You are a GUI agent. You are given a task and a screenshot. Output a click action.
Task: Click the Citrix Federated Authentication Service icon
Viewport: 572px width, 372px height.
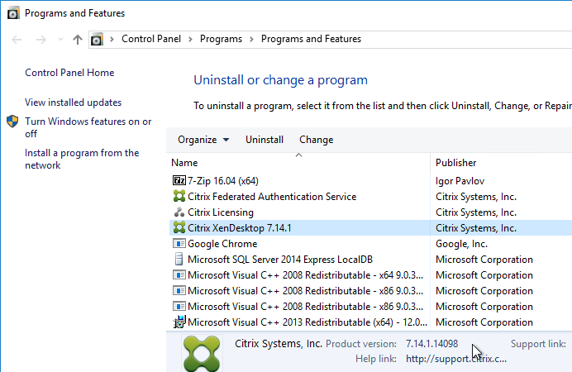[x=179, y=196]
